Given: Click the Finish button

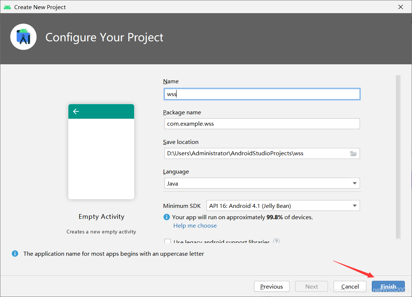Looking at the screenshot, I should (388, 286).
